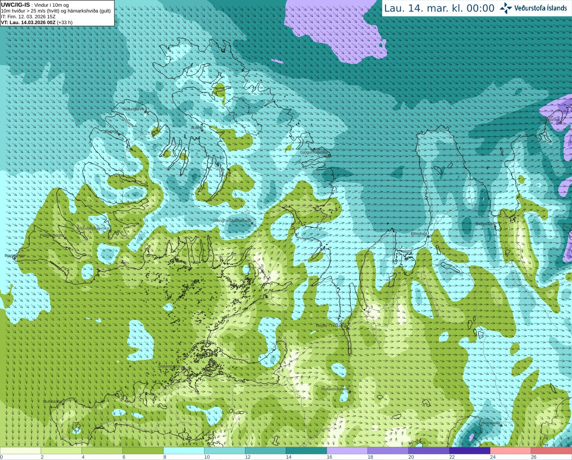
Task: Click the Patreksfjörður station label
Action: tap(52, 235)
